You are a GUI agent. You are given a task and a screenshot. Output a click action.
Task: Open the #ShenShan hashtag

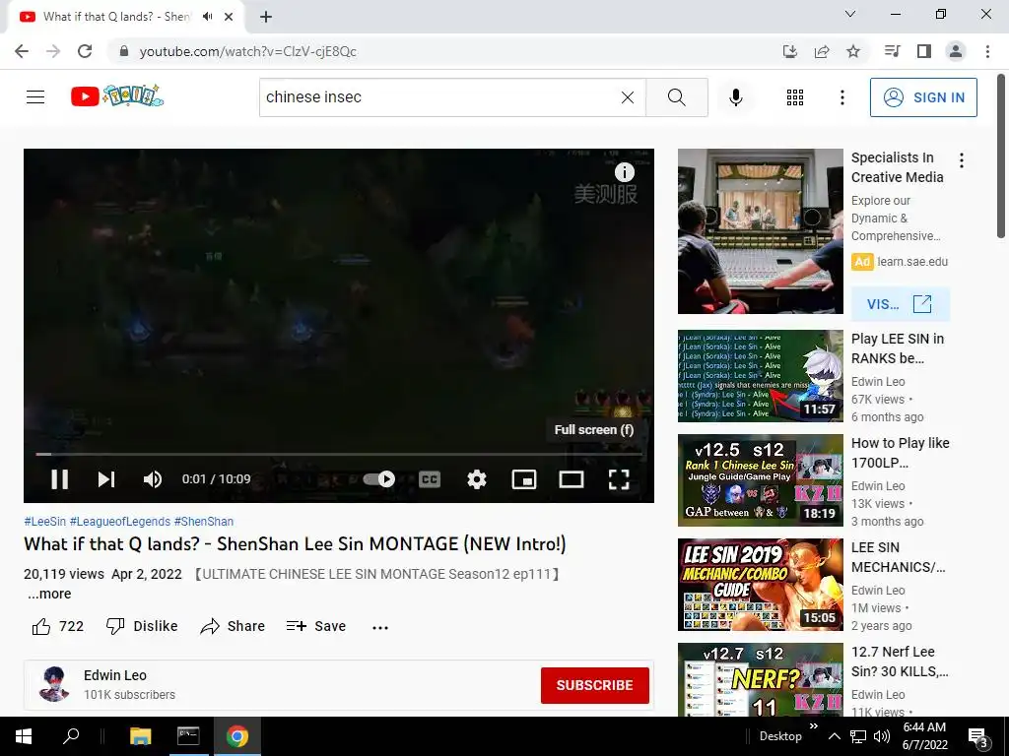coord(204,522)
